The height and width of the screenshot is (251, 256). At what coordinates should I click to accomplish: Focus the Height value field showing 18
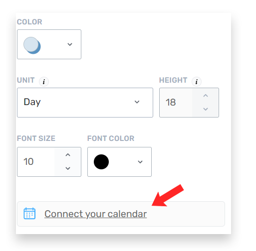[x=176, y=103]
